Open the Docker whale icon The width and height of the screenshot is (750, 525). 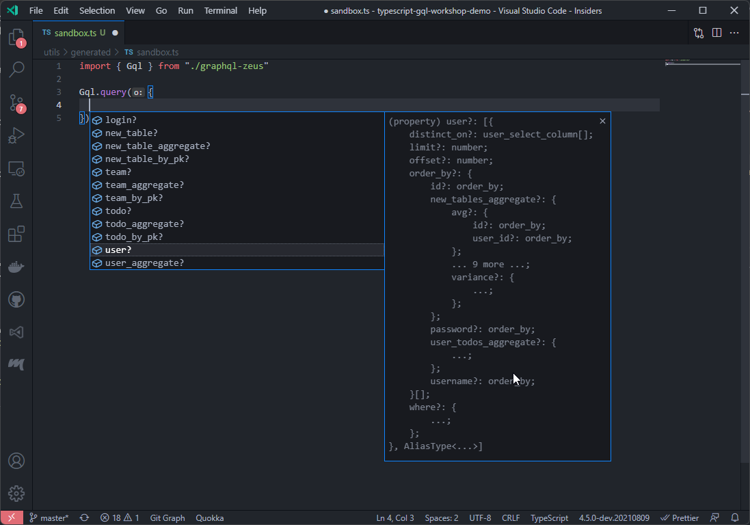tap(16, 267)
